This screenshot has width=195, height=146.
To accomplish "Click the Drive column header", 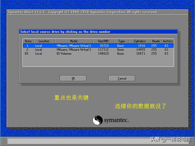I will click(x=28, y=41).
